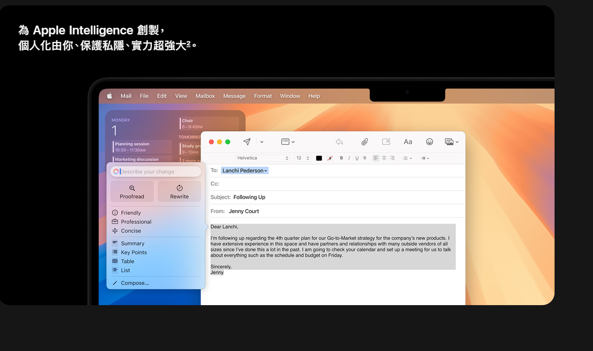Open the File menu
593x351 pixels.
click(144, 96)
